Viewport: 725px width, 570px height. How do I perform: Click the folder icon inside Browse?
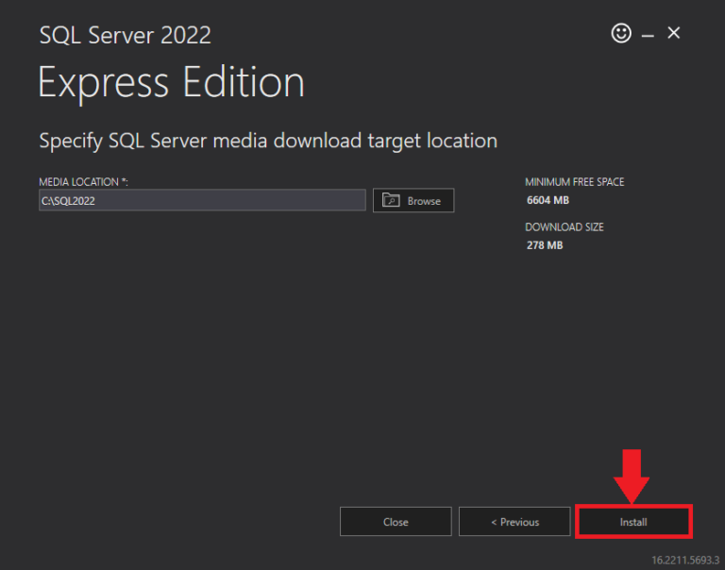tap(392, 200)
